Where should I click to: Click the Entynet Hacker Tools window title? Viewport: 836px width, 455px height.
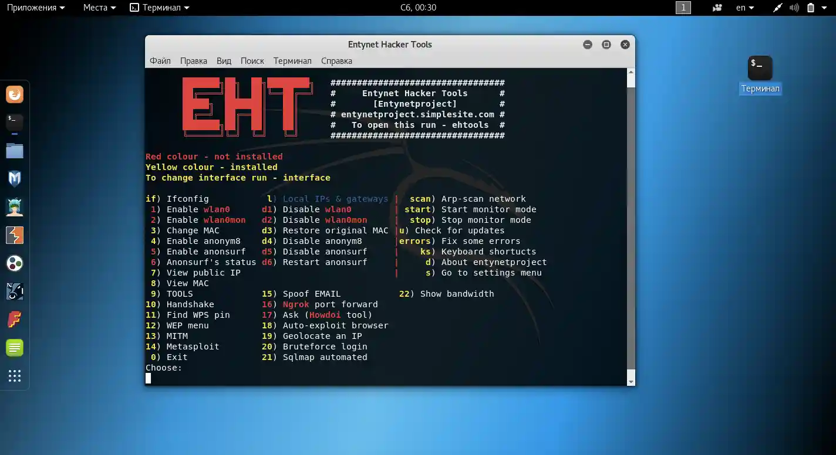[390, 45]
